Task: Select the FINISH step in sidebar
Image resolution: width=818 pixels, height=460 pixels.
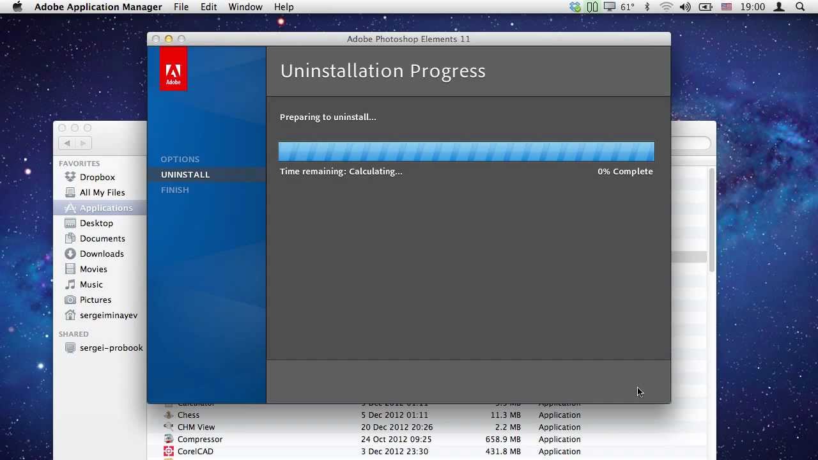Action: coord(175,190)
